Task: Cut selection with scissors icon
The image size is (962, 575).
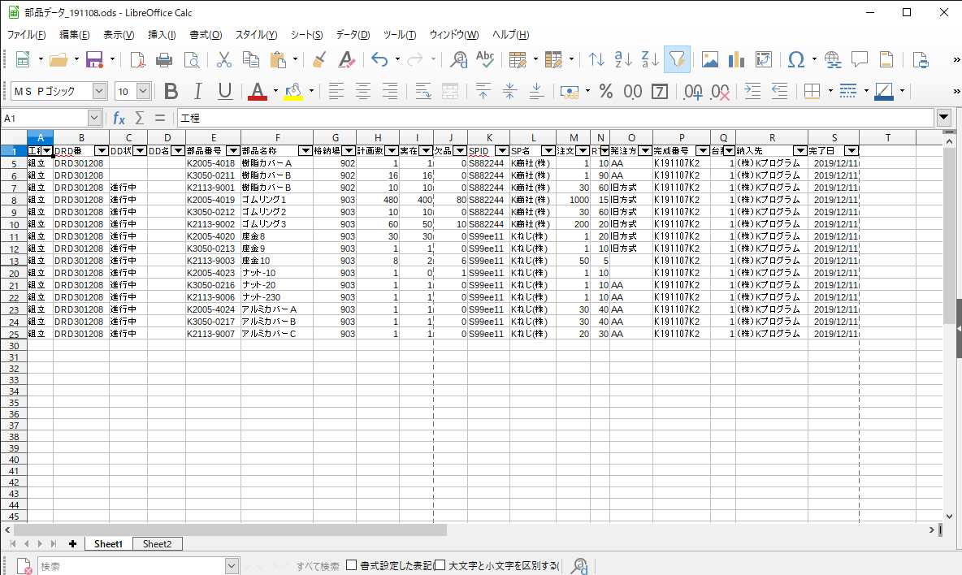Action: 224,59
